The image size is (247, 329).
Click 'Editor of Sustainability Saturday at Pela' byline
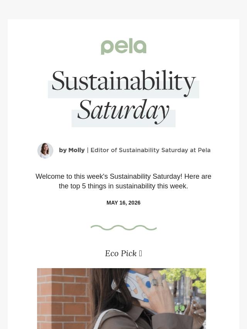pos(151,150)
